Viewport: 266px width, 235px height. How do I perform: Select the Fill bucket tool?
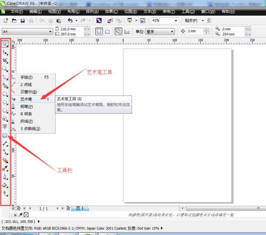point(5,185)
